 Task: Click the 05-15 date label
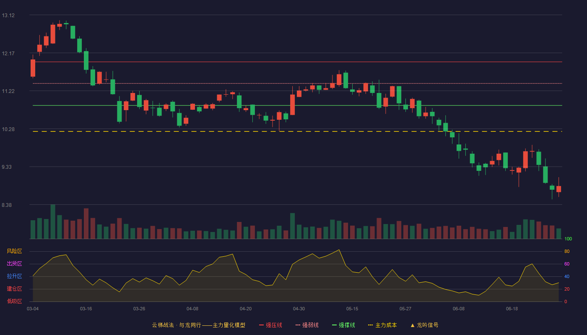[x=352, y=309]
